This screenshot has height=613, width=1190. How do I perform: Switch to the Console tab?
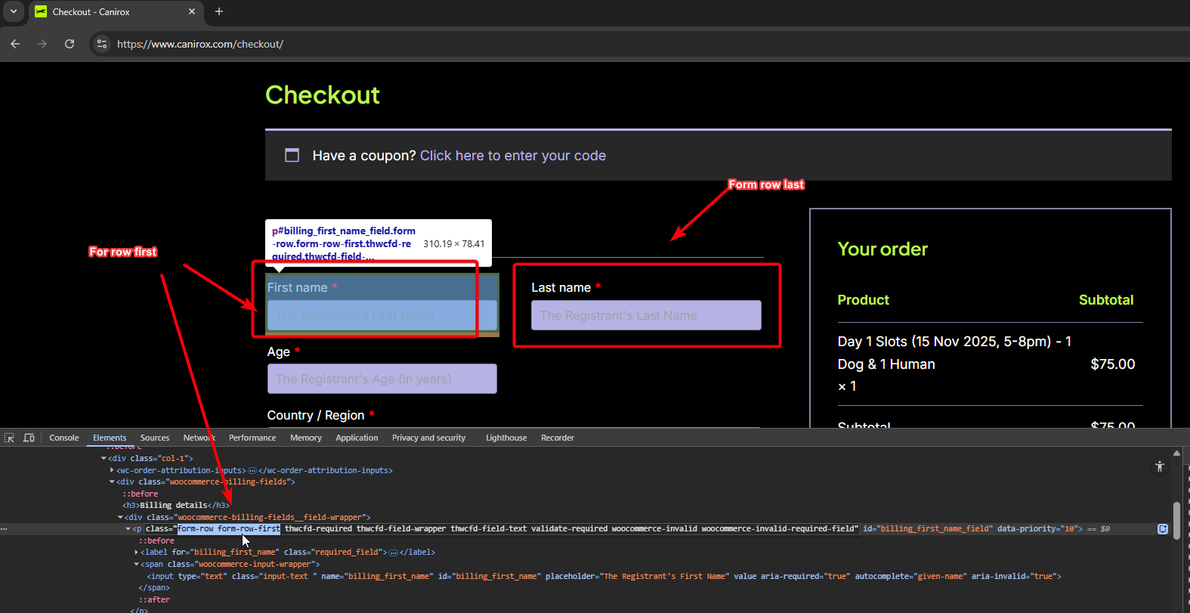click(x=64, y=438)
